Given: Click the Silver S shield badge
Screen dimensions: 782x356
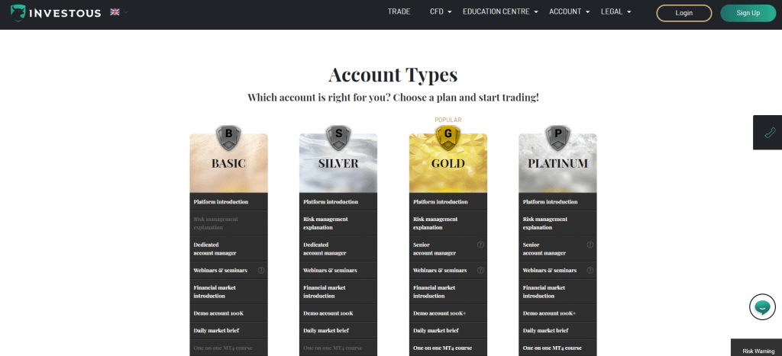Looking at the screenshot, I should [x=338, y=138].
